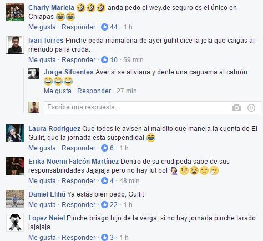Click the camera icon in reply box
The image size is (263, 241).
coord(236,108)
